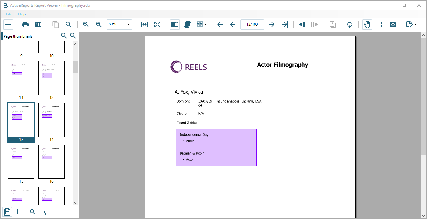
Task: Click the name A. Fox, Vivica
Action: click(189, 92)
